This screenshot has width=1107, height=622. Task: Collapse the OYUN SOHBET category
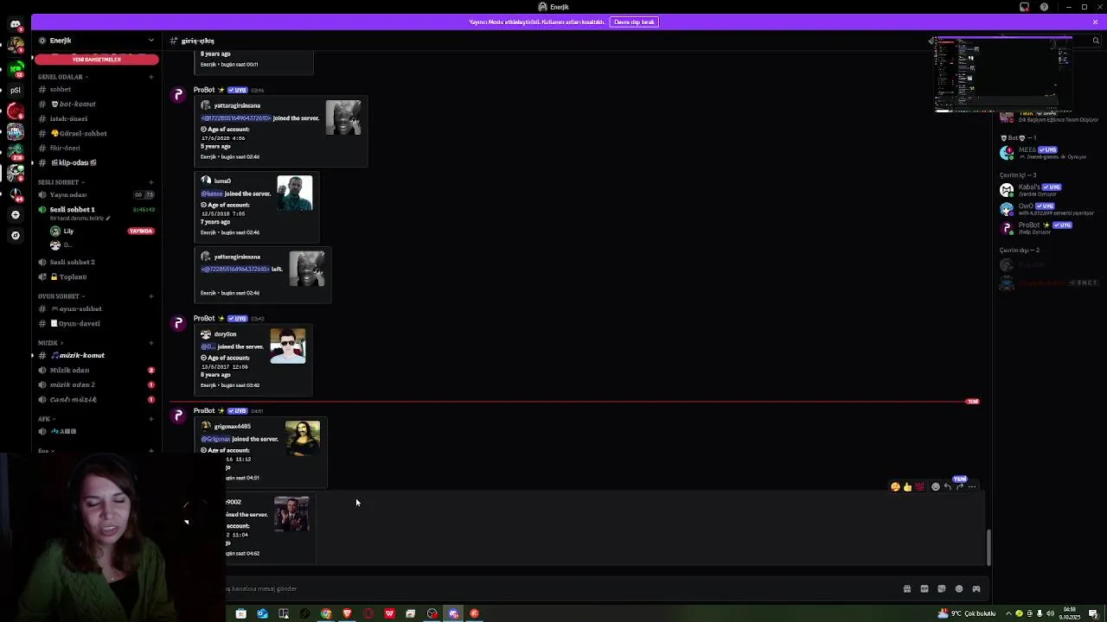(60, 296)
